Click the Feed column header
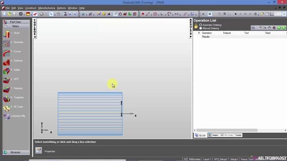This screenshot has width=287, height=161. [268, 33]
